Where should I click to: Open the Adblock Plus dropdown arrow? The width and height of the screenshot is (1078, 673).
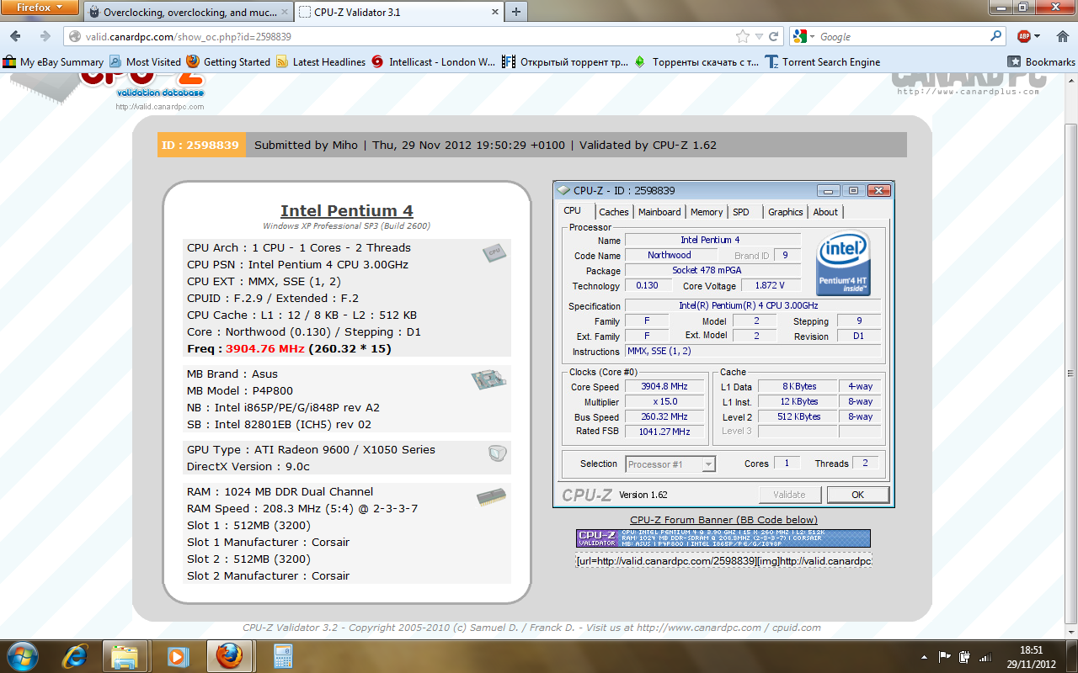[1037, 37]
